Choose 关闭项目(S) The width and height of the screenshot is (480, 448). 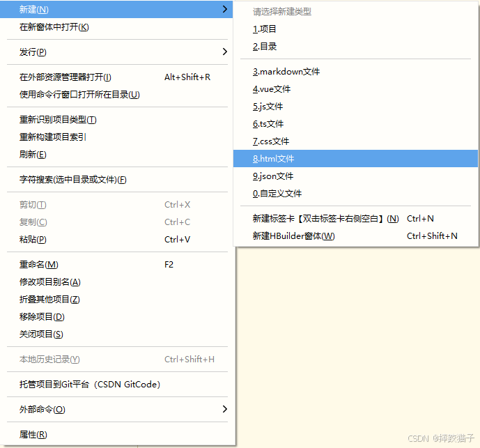(x=118, y=334)
